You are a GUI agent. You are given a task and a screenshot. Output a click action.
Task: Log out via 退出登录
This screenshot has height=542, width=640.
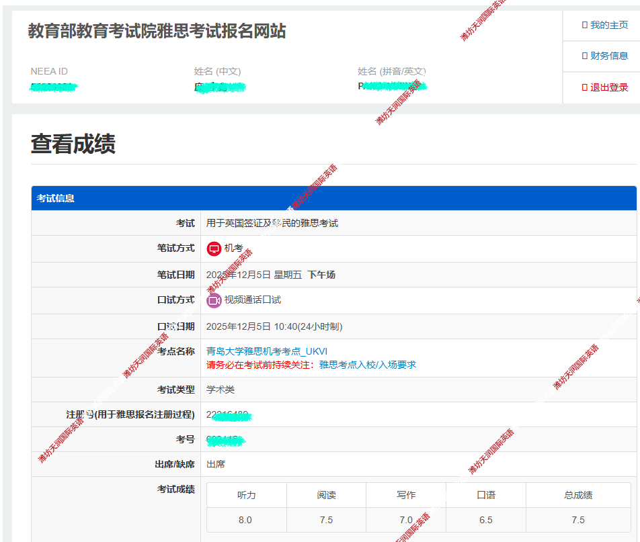coord(608,87)
